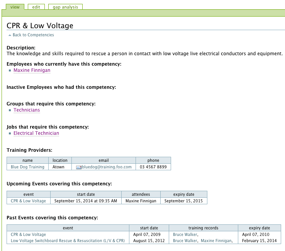285x251 pixels.
Task: Select Maxine Finnigan in attendees column
Action: pos(141,201)
